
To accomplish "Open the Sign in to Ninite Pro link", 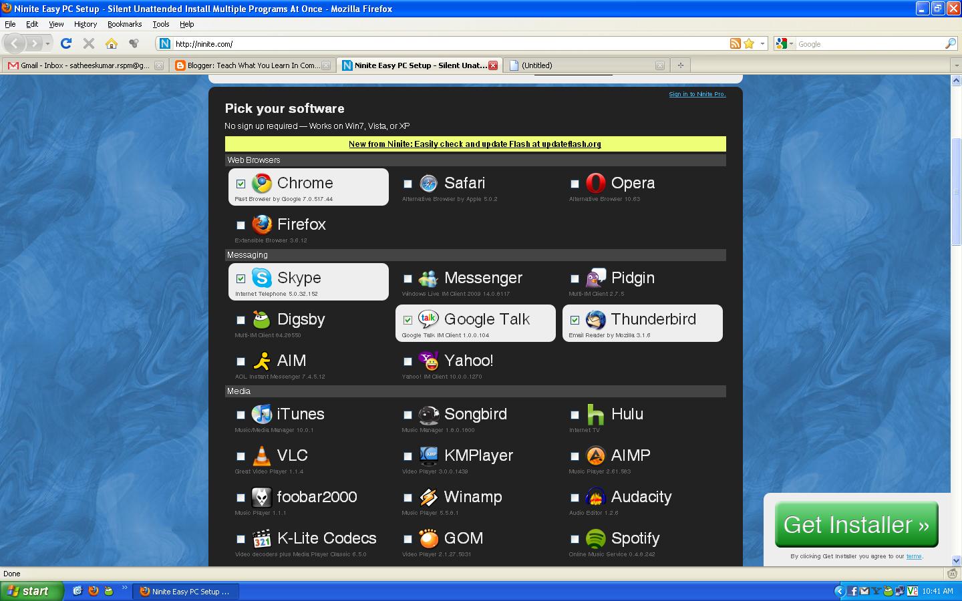I will point(697,94).
